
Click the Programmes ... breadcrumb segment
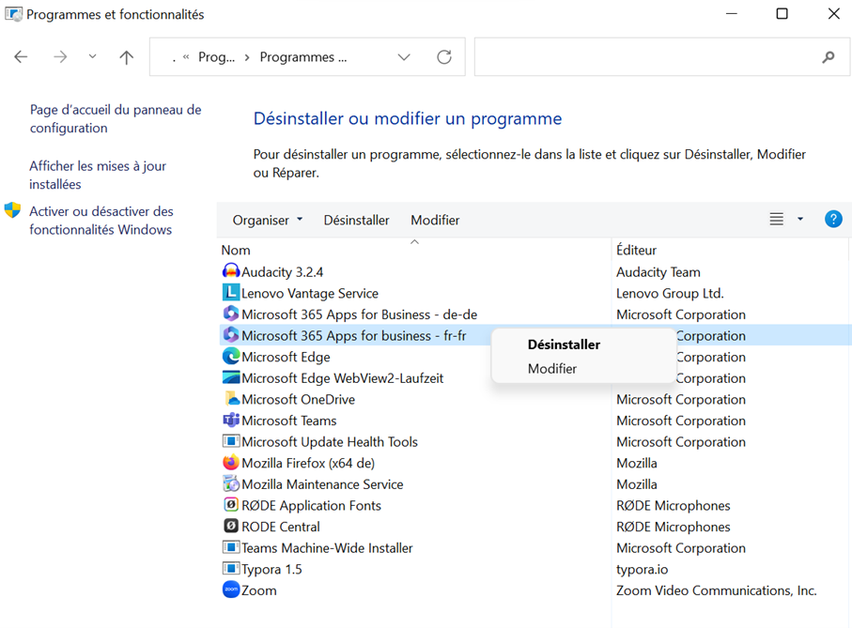[x=303, y=57]
